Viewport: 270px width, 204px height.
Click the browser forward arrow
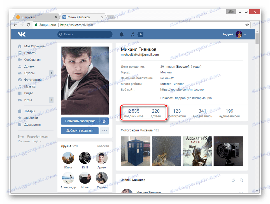click(22, 25)
